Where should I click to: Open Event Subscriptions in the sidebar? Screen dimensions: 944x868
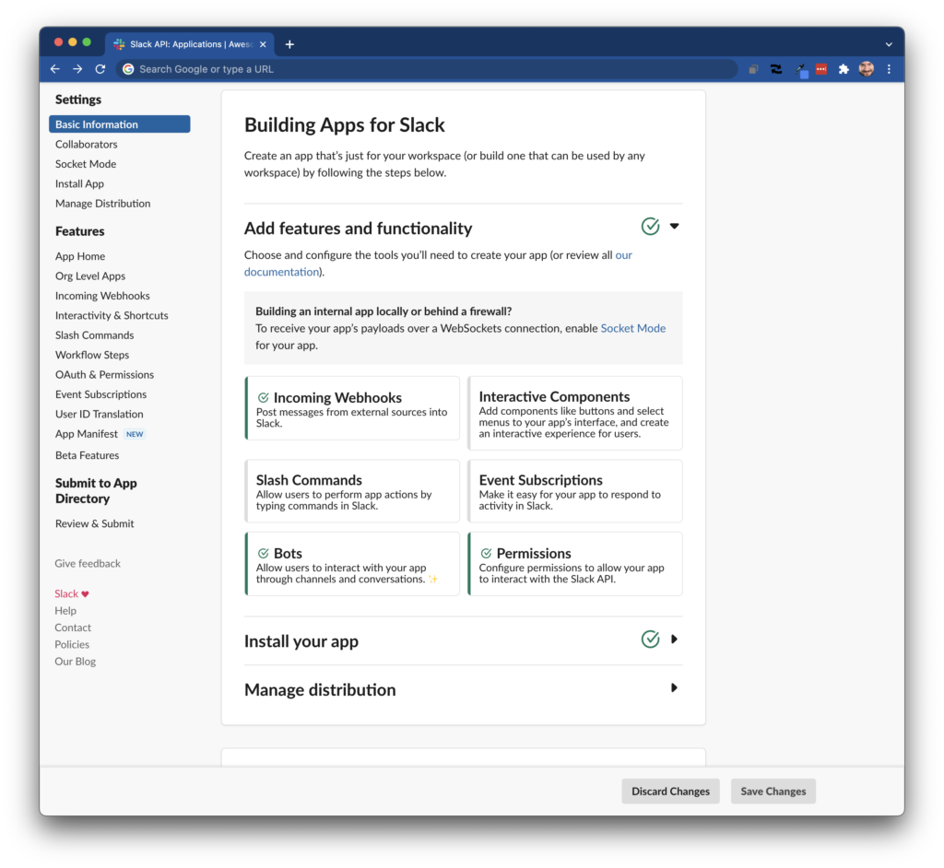point(101,394)
